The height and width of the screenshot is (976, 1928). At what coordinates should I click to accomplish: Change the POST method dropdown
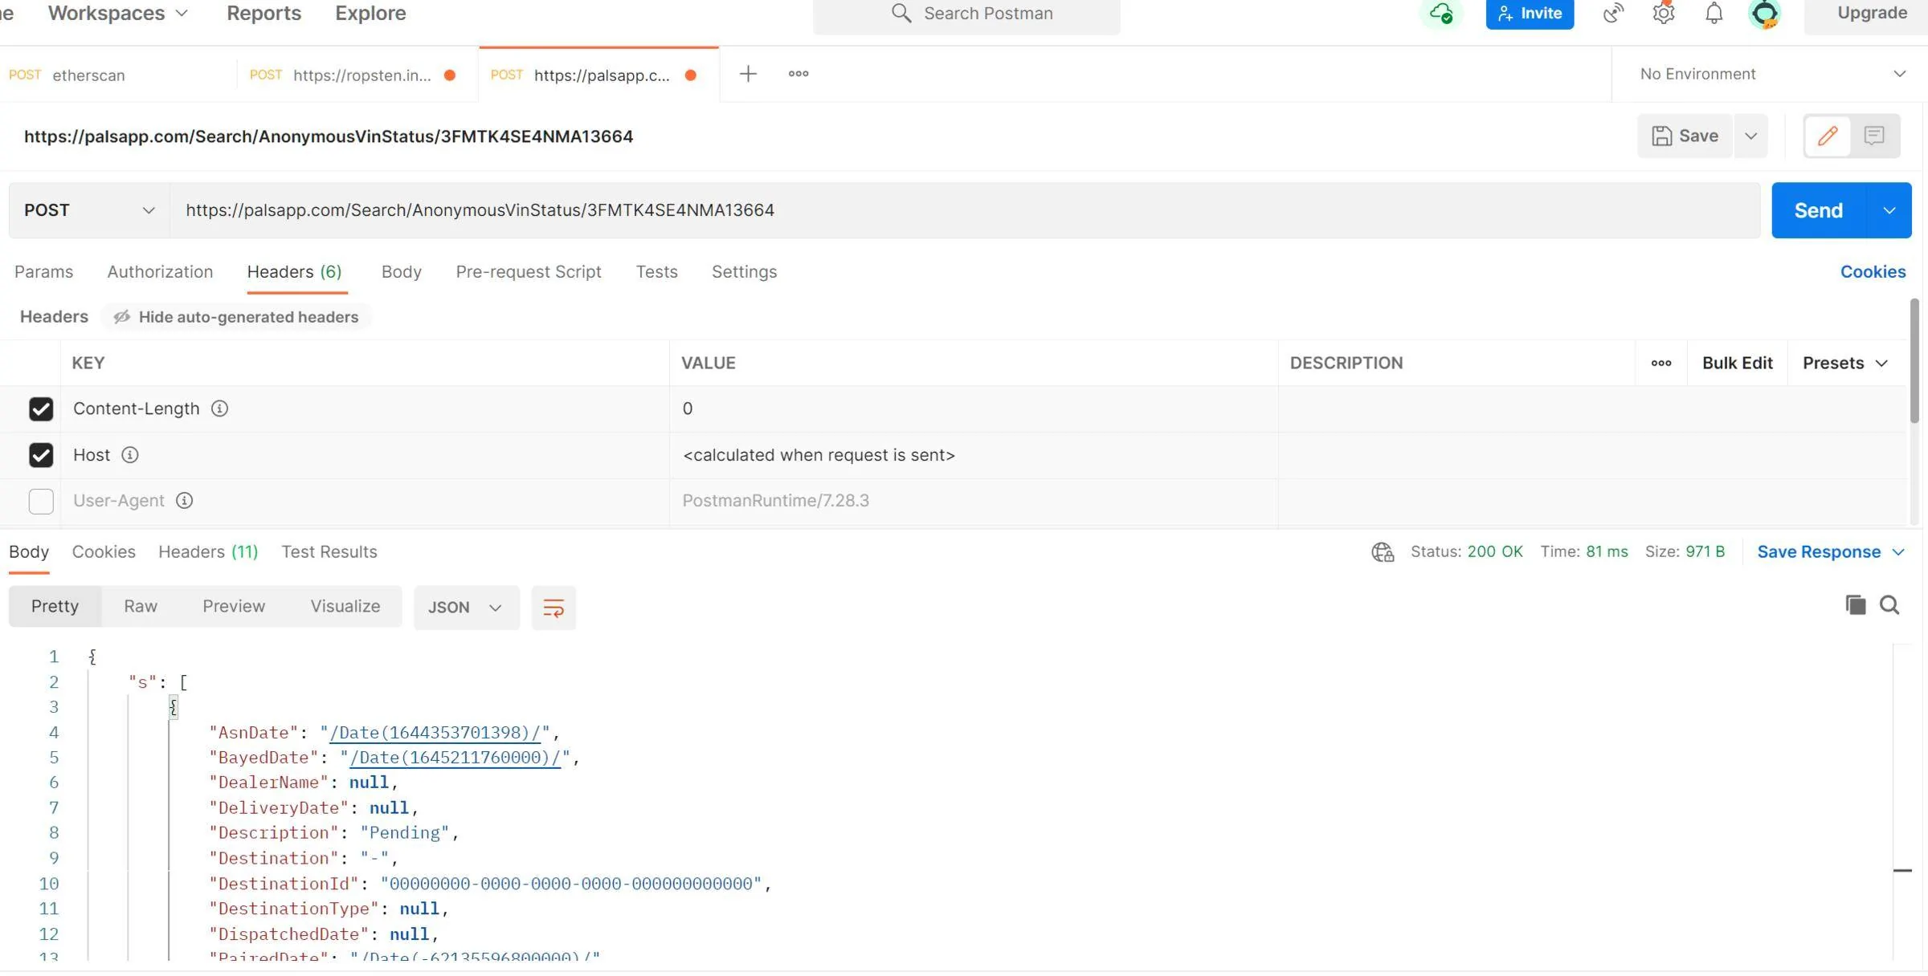click(x=89, y=210)
